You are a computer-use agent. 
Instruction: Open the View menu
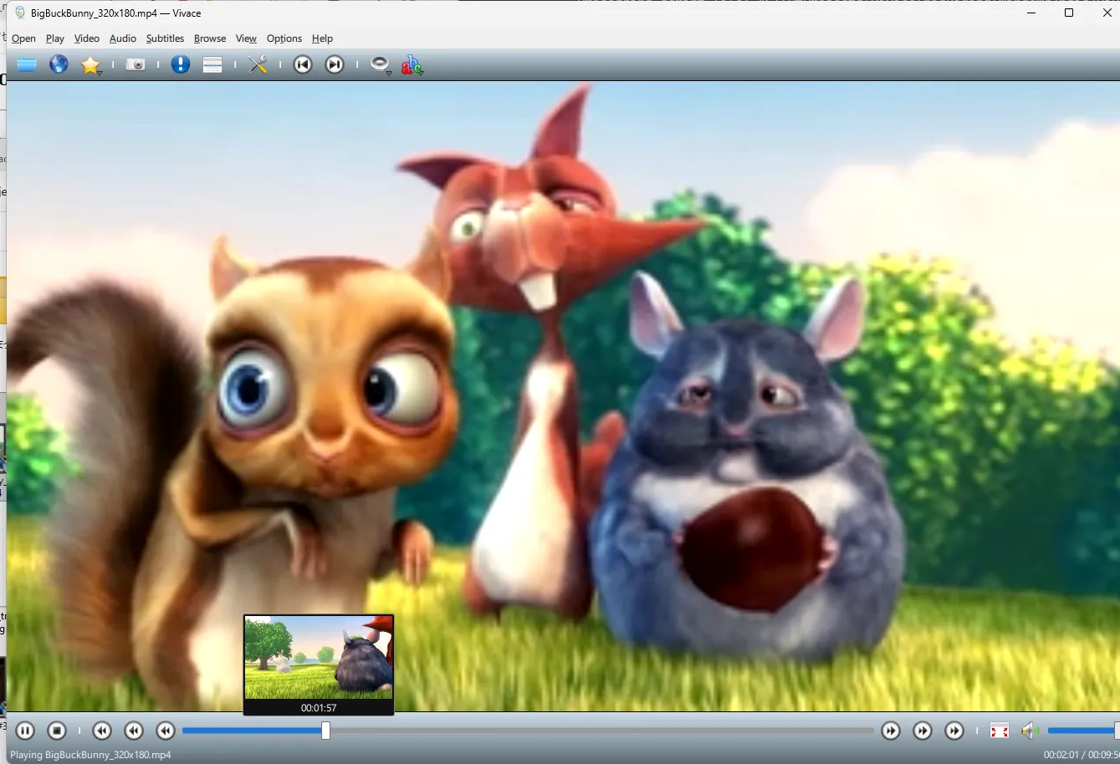[x=246, y=38]
